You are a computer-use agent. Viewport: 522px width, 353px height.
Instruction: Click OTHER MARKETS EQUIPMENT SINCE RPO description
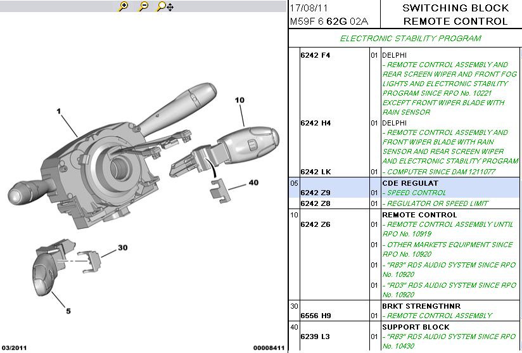pyautogui.click(x=447, y=250)
